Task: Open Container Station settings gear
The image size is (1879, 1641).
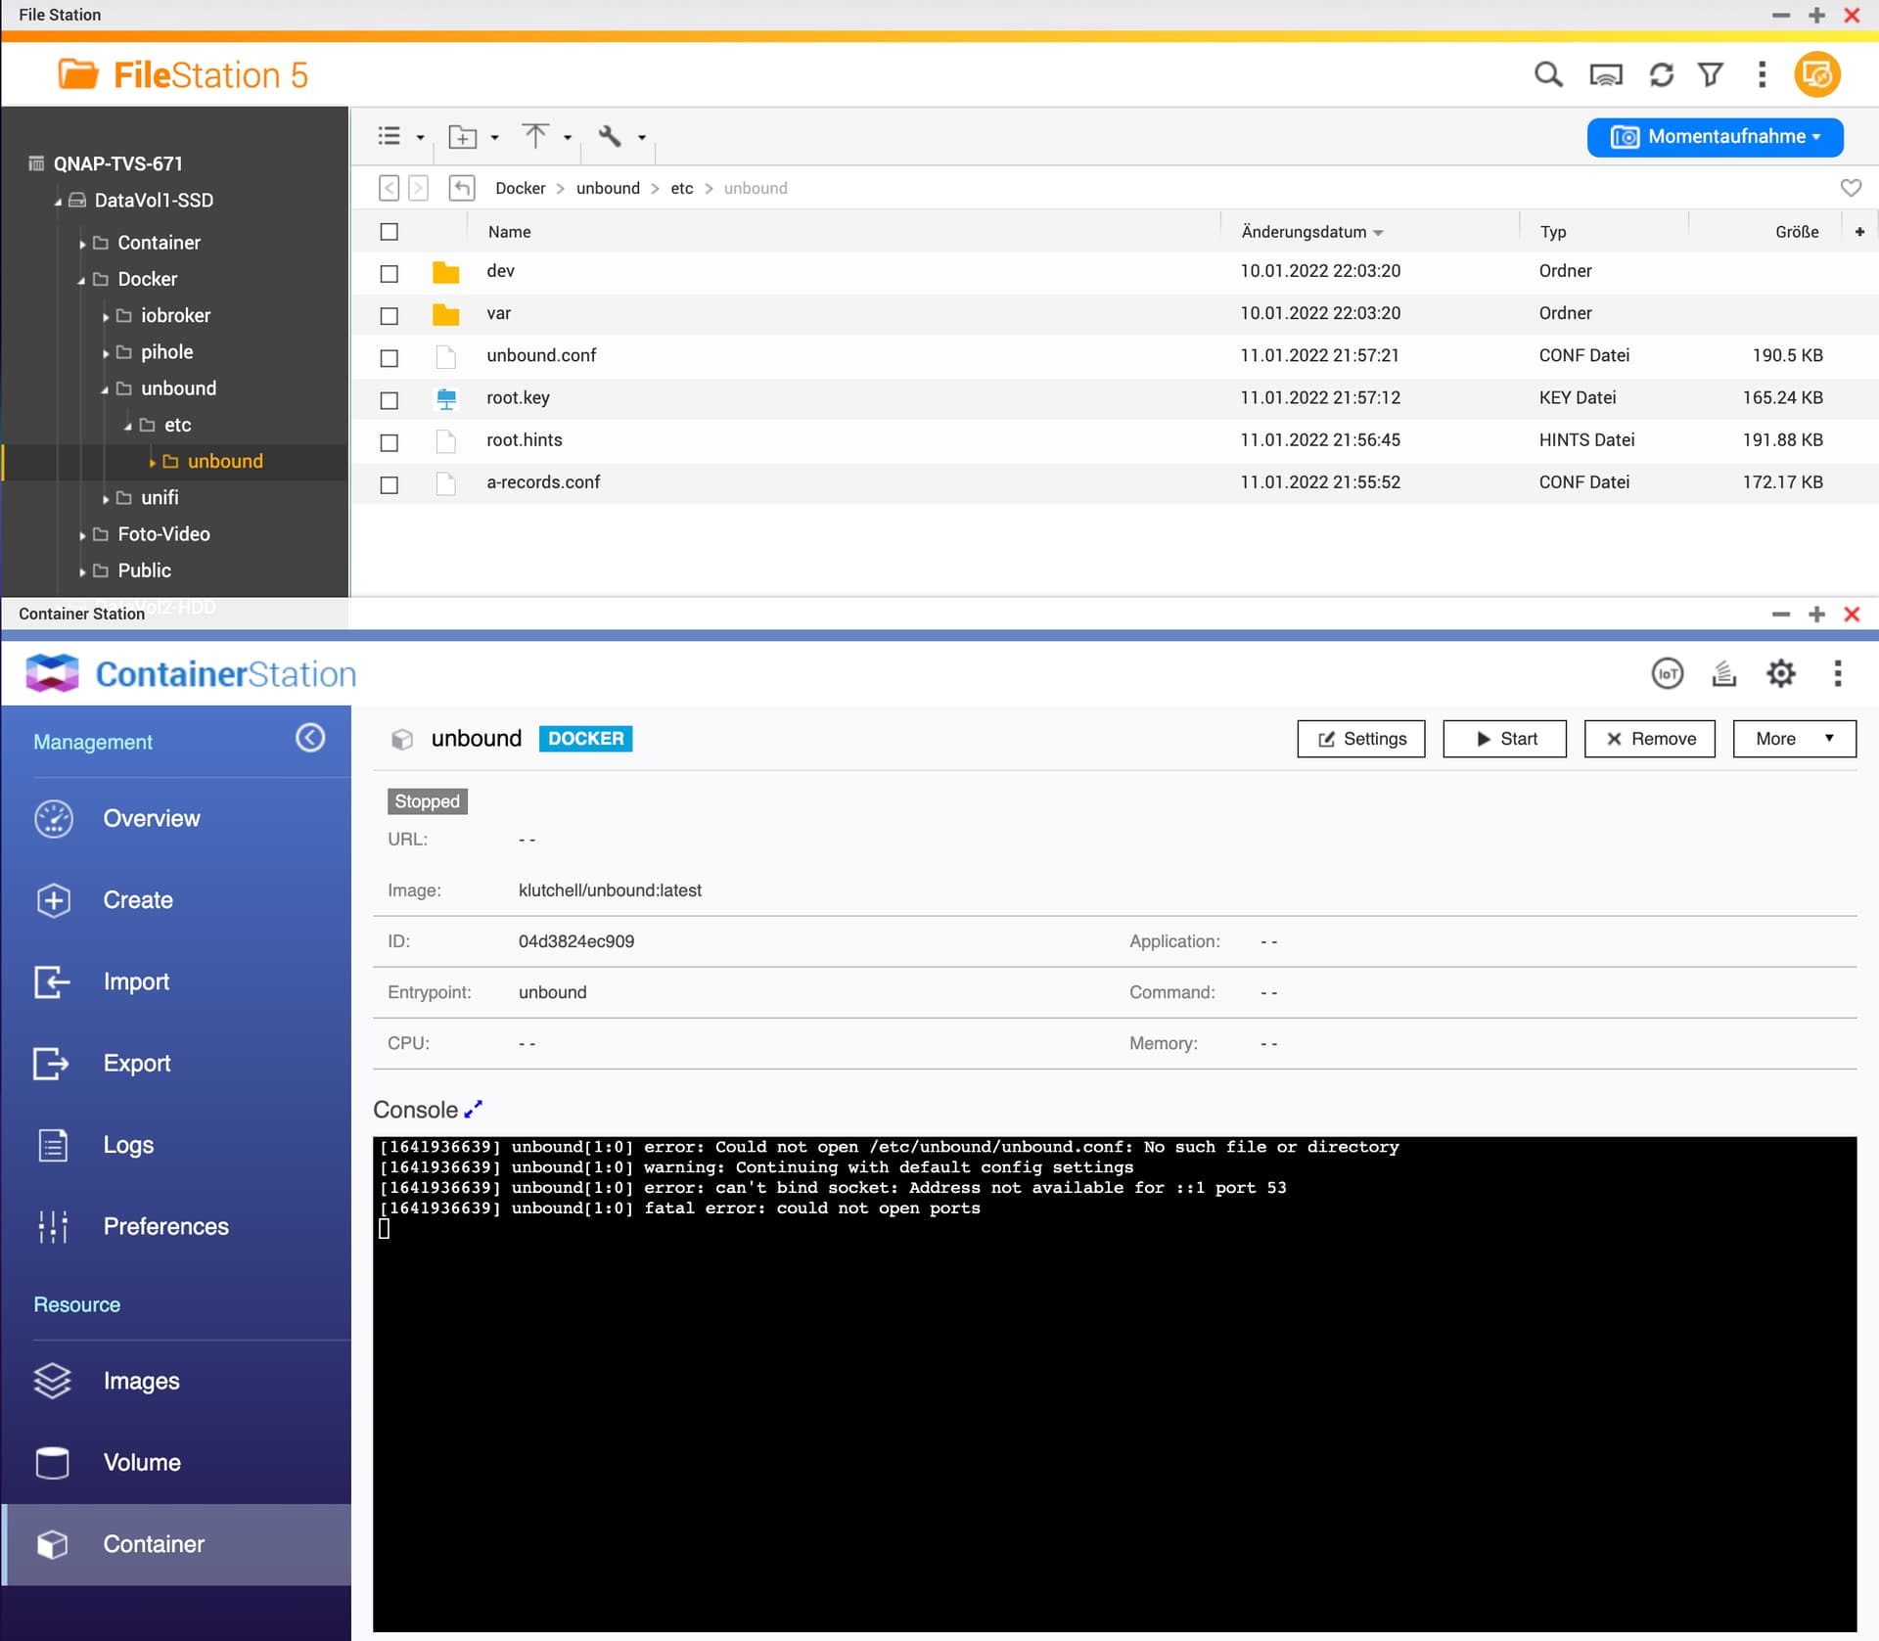Action: point(1780,673)
